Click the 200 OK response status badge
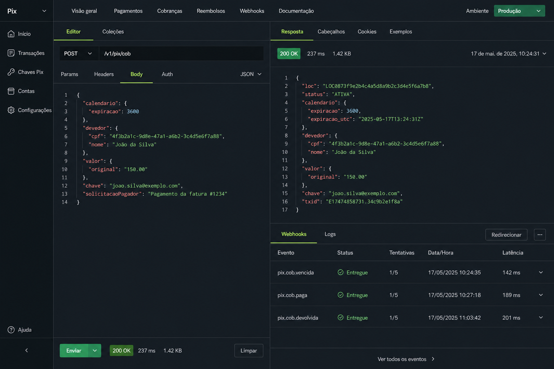The image size is (554, 369). tap(289, 54)
